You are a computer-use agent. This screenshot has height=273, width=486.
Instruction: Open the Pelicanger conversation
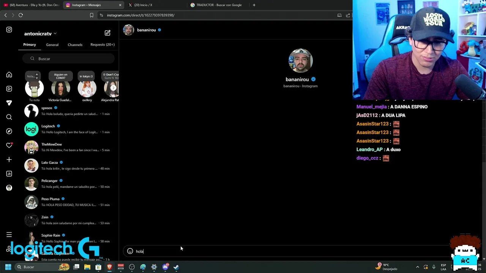[68, 184]
